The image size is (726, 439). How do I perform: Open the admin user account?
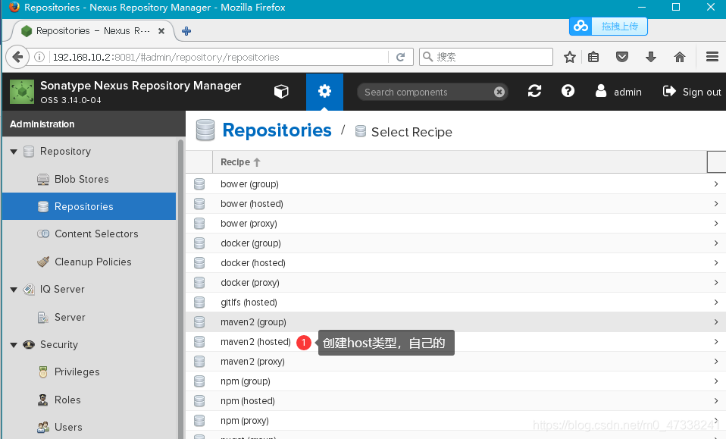pyautogui.click(x=618, y=92)
